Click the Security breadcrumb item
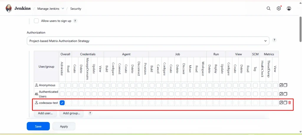 pyautogui.click(x=75, y=9)
